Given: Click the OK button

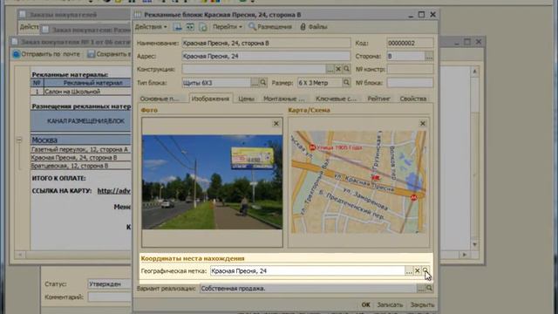Looking at the screenshot, I should click(x=366, y=304).
